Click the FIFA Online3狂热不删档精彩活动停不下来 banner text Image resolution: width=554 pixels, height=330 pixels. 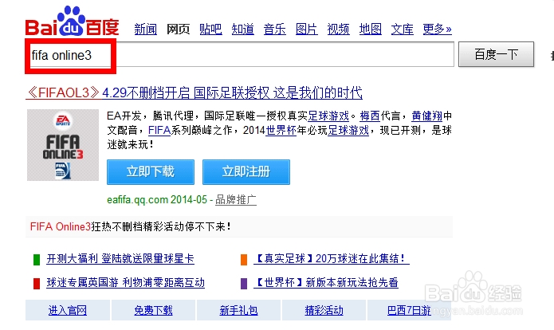coord(131,226)
